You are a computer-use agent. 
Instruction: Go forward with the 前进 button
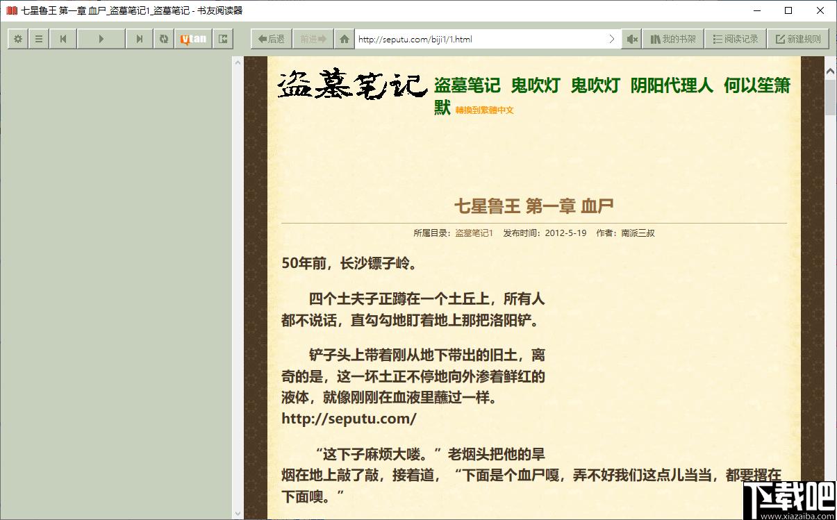coord(313,39)
